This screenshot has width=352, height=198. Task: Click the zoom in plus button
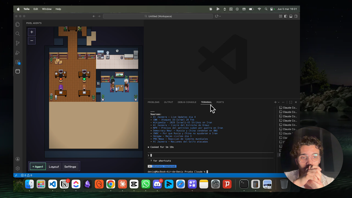(32, 32)
